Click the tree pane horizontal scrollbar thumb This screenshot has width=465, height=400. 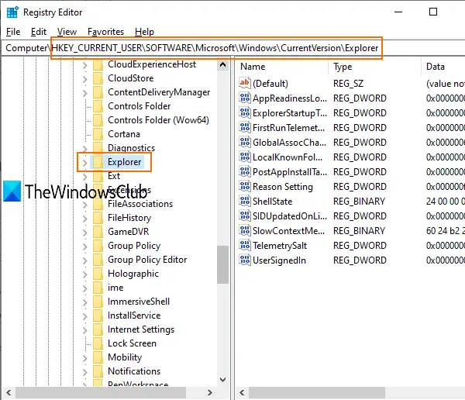[x=101, y=392]
